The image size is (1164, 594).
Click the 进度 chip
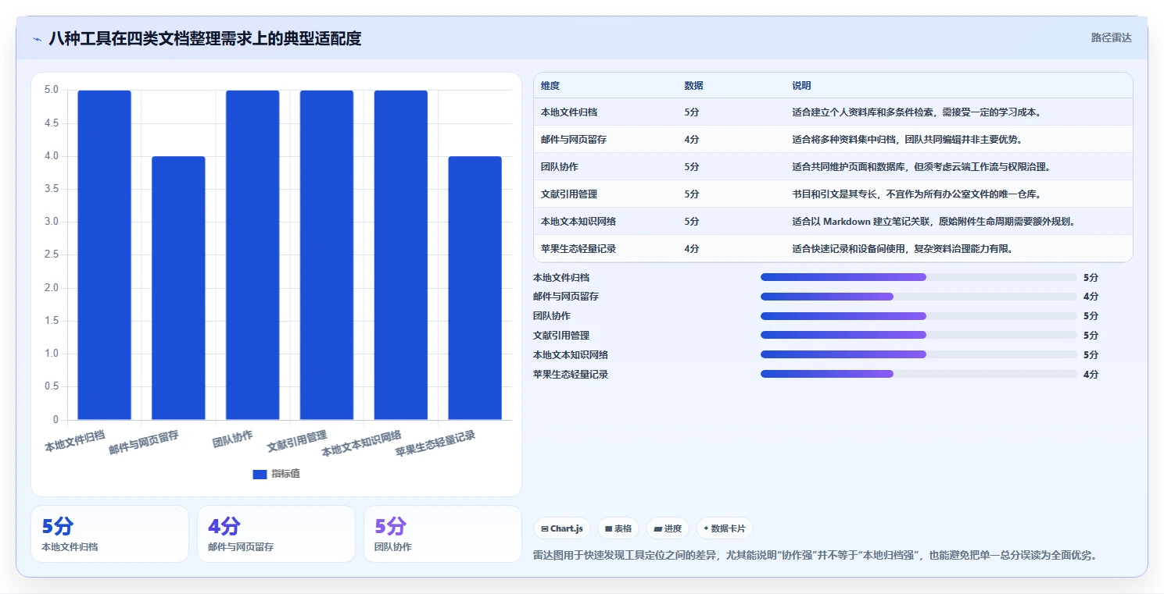click(668, 528)
